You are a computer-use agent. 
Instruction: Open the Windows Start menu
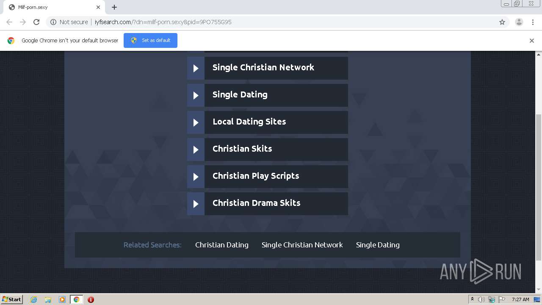click(12, 299)
